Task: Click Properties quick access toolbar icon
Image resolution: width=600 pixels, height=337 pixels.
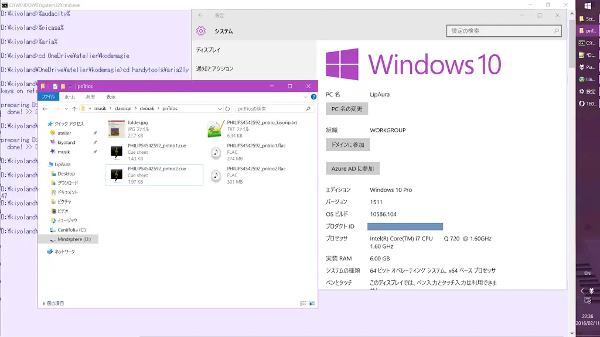Action: (55, 87)
